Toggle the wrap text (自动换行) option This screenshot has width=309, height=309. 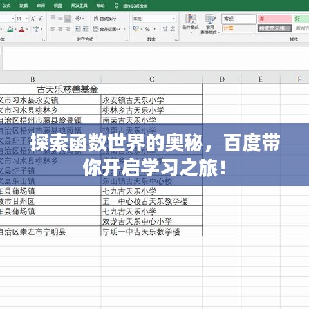tap(105, 19)
